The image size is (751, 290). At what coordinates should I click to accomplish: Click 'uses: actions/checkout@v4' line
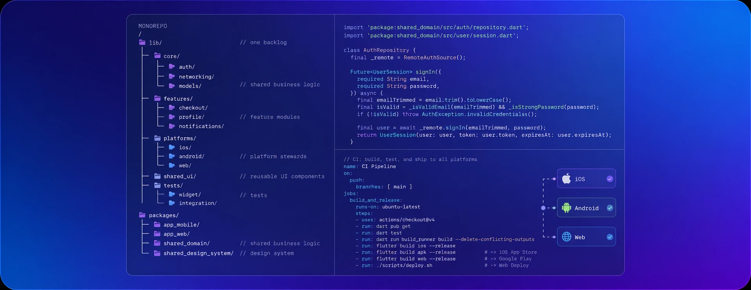point(395,220)
